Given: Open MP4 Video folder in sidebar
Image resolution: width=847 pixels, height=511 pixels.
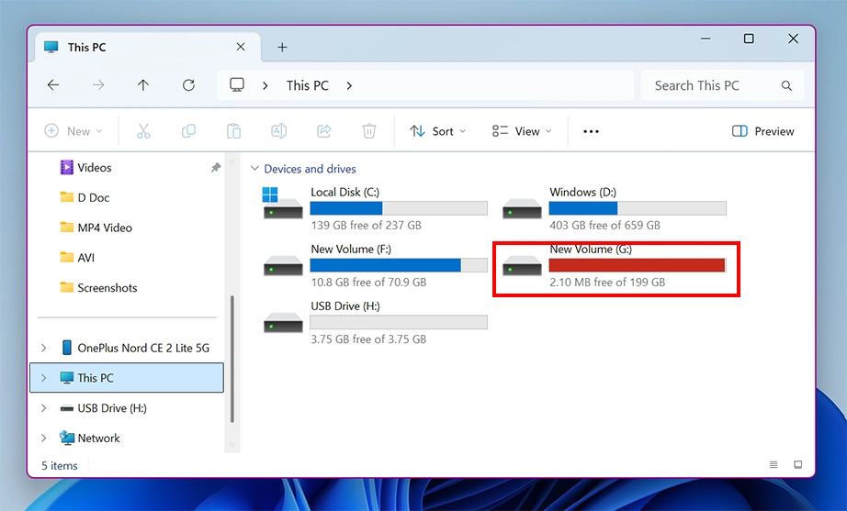Looking at the screenshot, I should coord(104,228).
